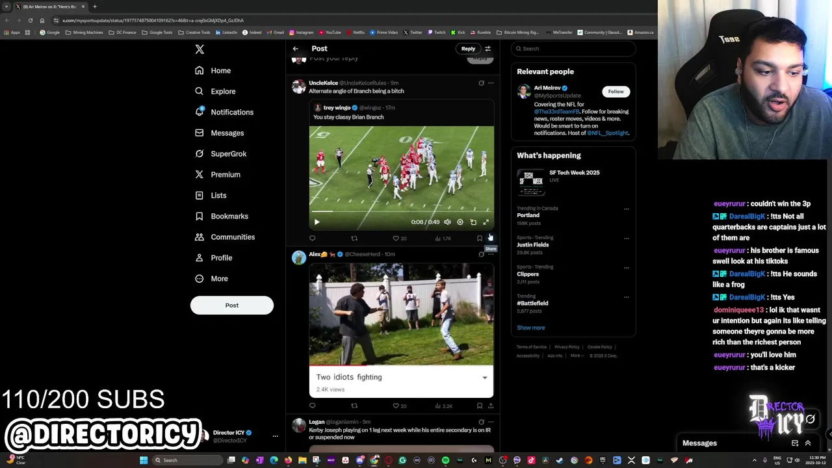The image size is (832, 468).
Task: Open the Premium page
Action: tap(218, 174)
